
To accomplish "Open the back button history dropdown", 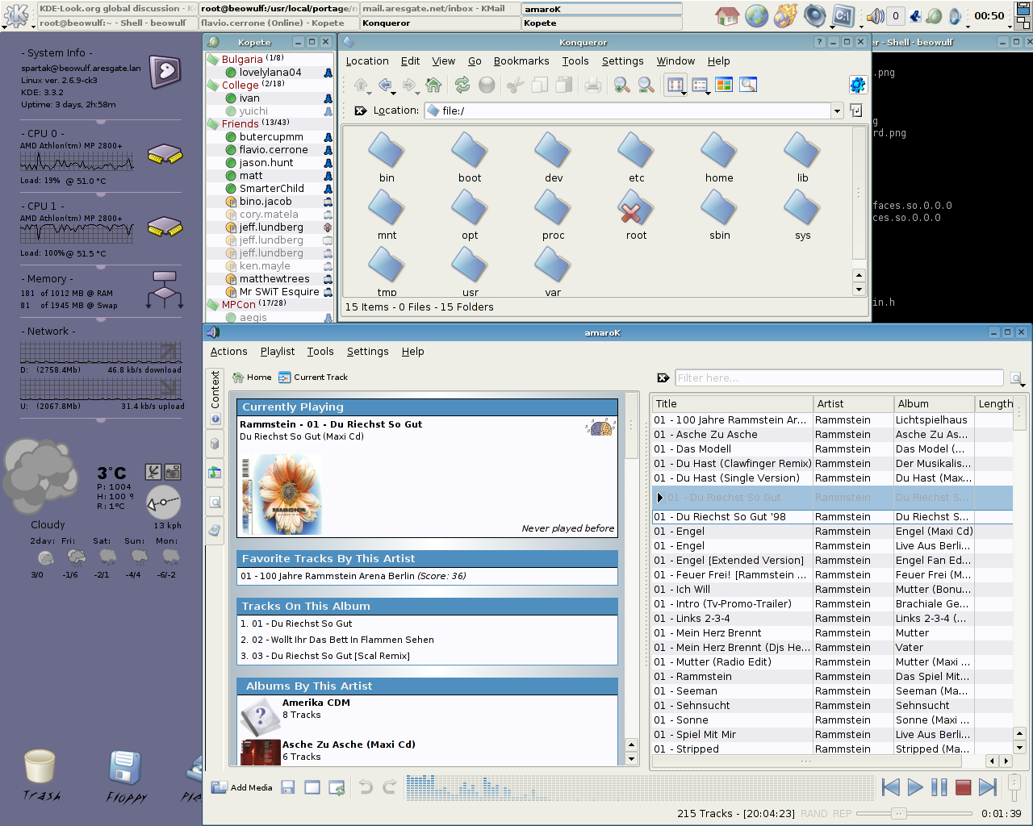I will pyautogui.click(x=393, y=94).
